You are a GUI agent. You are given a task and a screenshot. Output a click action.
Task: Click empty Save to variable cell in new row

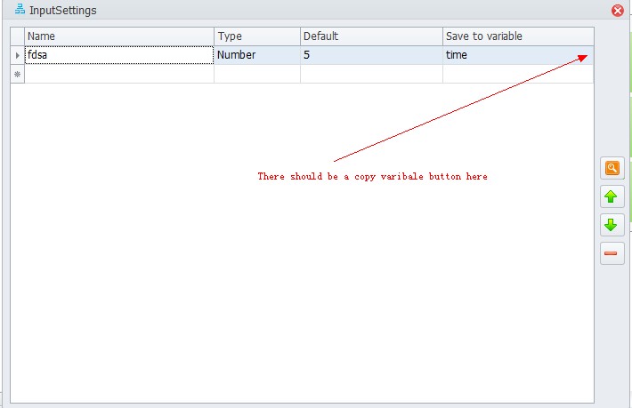point(518,74)
